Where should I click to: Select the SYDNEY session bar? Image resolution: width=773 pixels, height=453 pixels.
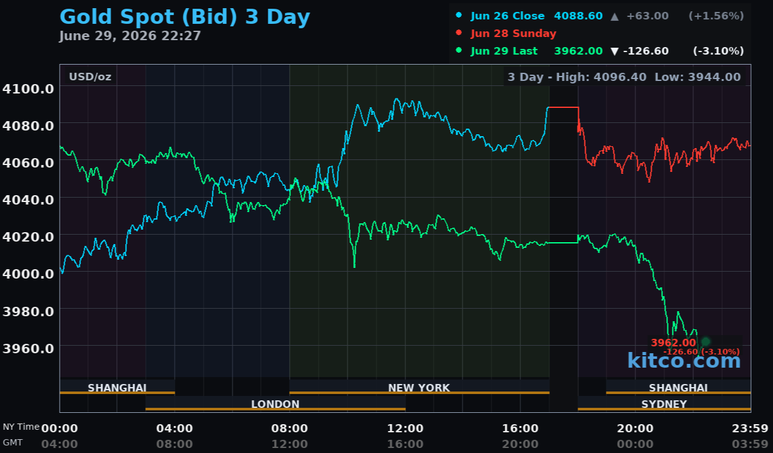click(664, 403)
